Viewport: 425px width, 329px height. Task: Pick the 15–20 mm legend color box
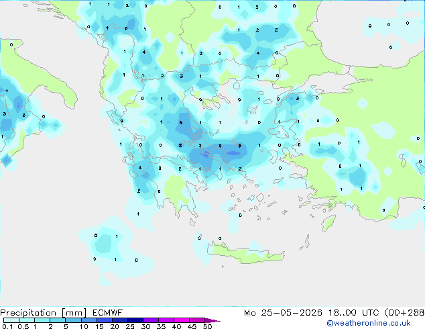104,320
